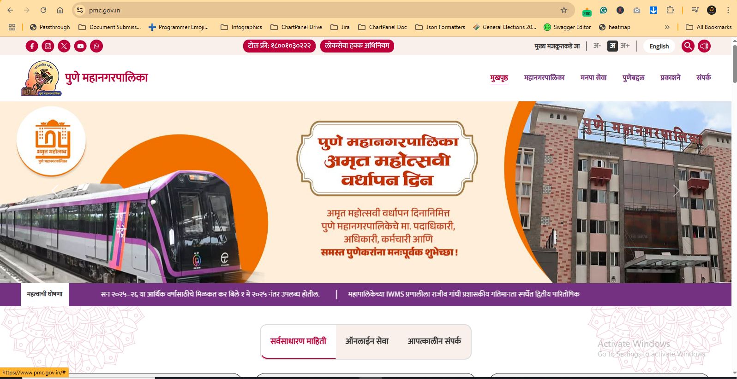Screen dimensions: 737x379
Task: Switch site language to English
Action: click(659, 46)
